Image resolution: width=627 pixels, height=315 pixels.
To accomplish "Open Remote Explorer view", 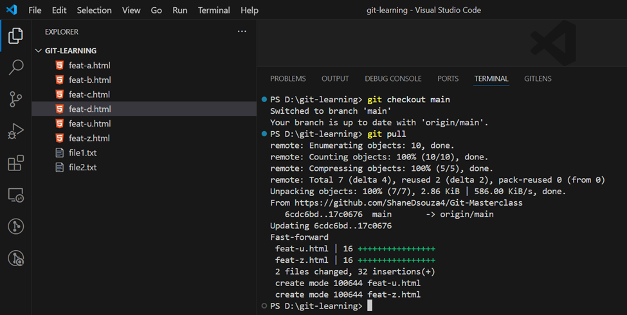I will click(15, 195).
